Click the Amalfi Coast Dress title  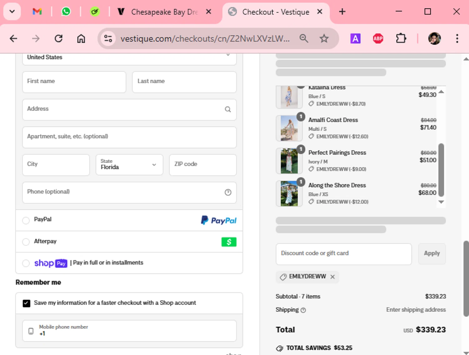click(333, 120)
